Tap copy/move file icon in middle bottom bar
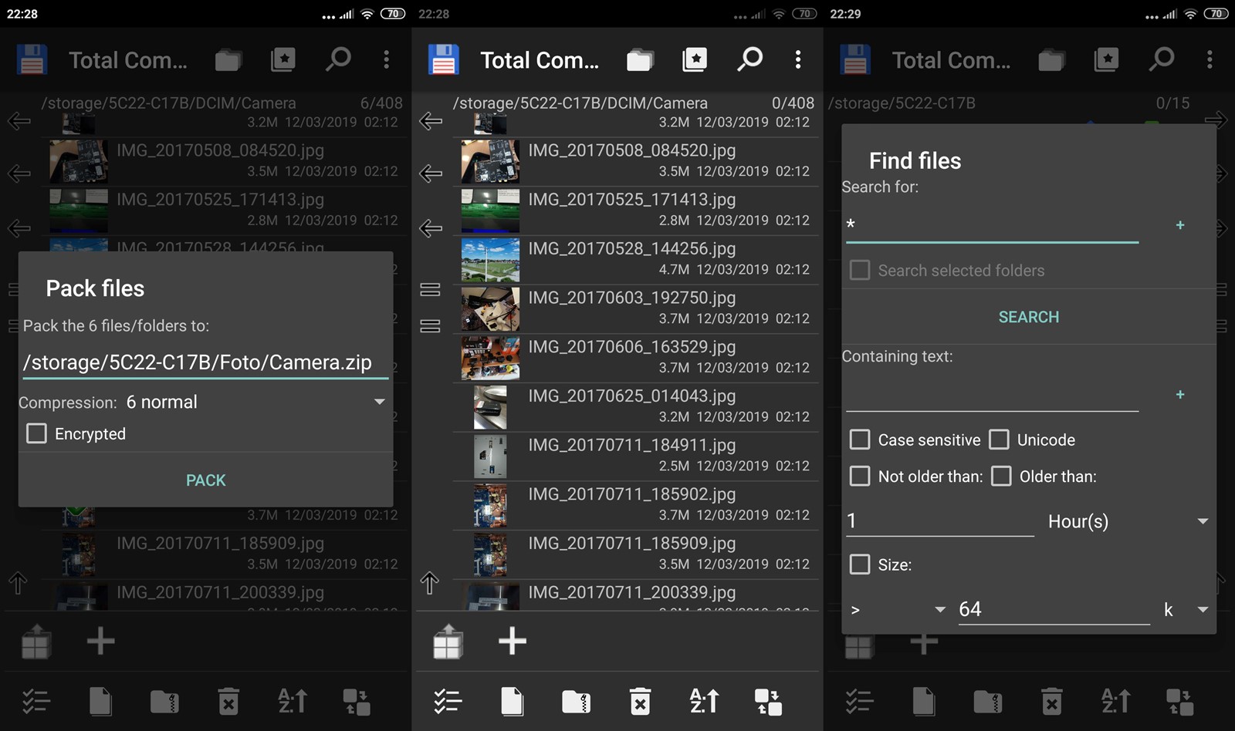 [x=512, y=701]
